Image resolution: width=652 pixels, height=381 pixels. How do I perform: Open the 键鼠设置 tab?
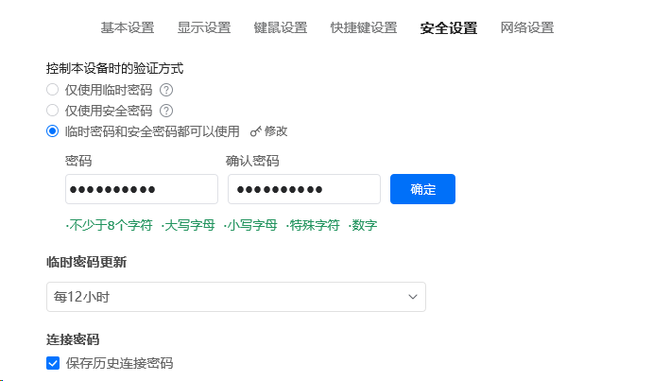pyautogui.click(x=281, y=27)
